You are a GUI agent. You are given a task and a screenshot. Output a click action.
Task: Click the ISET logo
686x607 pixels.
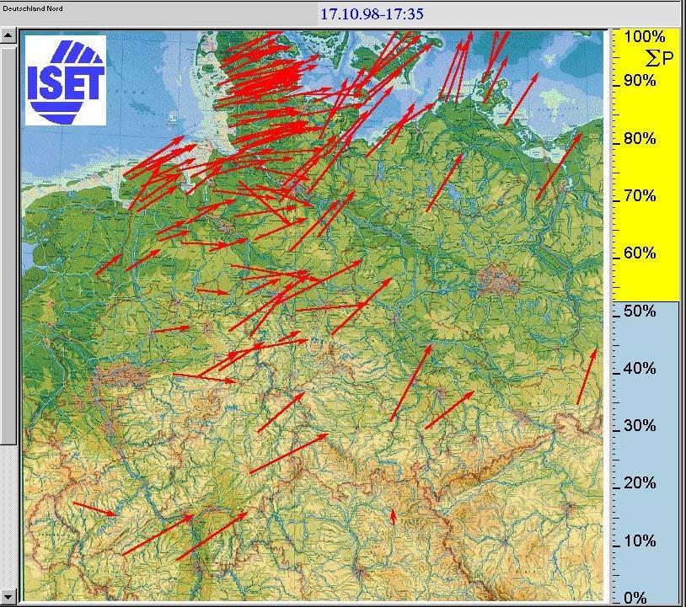pyautogui.click(x=65, y=79)
